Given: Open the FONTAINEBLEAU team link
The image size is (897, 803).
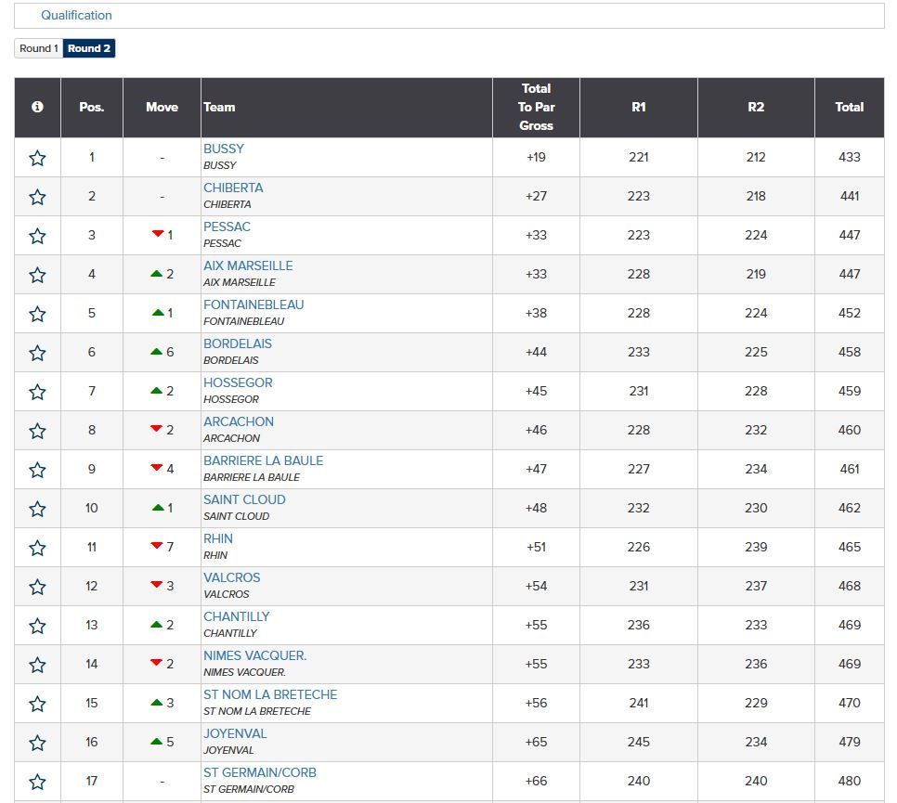Looking at the screenshot, I should click(x=254, y=304).
